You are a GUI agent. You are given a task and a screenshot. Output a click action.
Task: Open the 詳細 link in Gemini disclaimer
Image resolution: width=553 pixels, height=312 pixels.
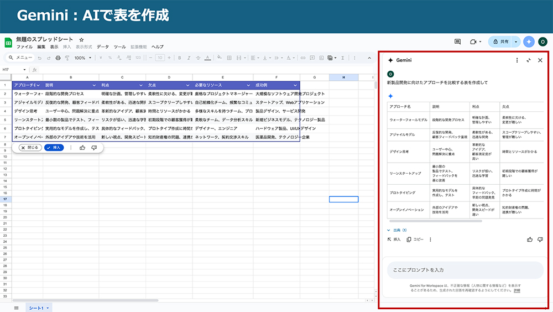517,290
